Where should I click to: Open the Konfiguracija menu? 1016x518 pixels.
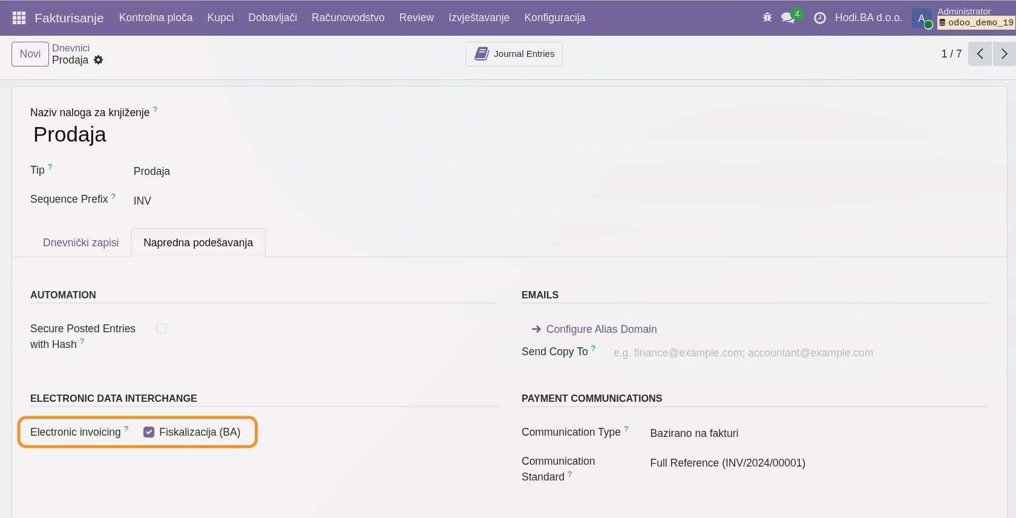click(554, 18)
